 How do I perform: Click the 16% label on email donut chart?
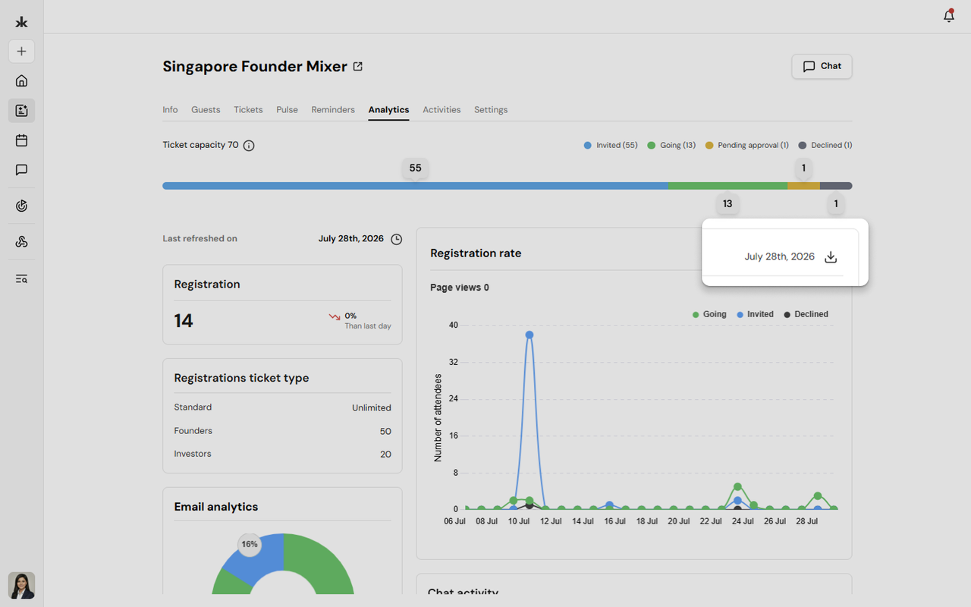pos(249,544)
